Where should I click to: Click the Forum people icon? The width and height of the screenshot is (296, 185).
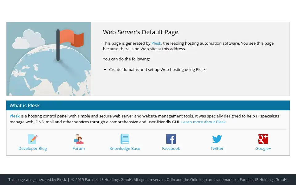point(79,139)
